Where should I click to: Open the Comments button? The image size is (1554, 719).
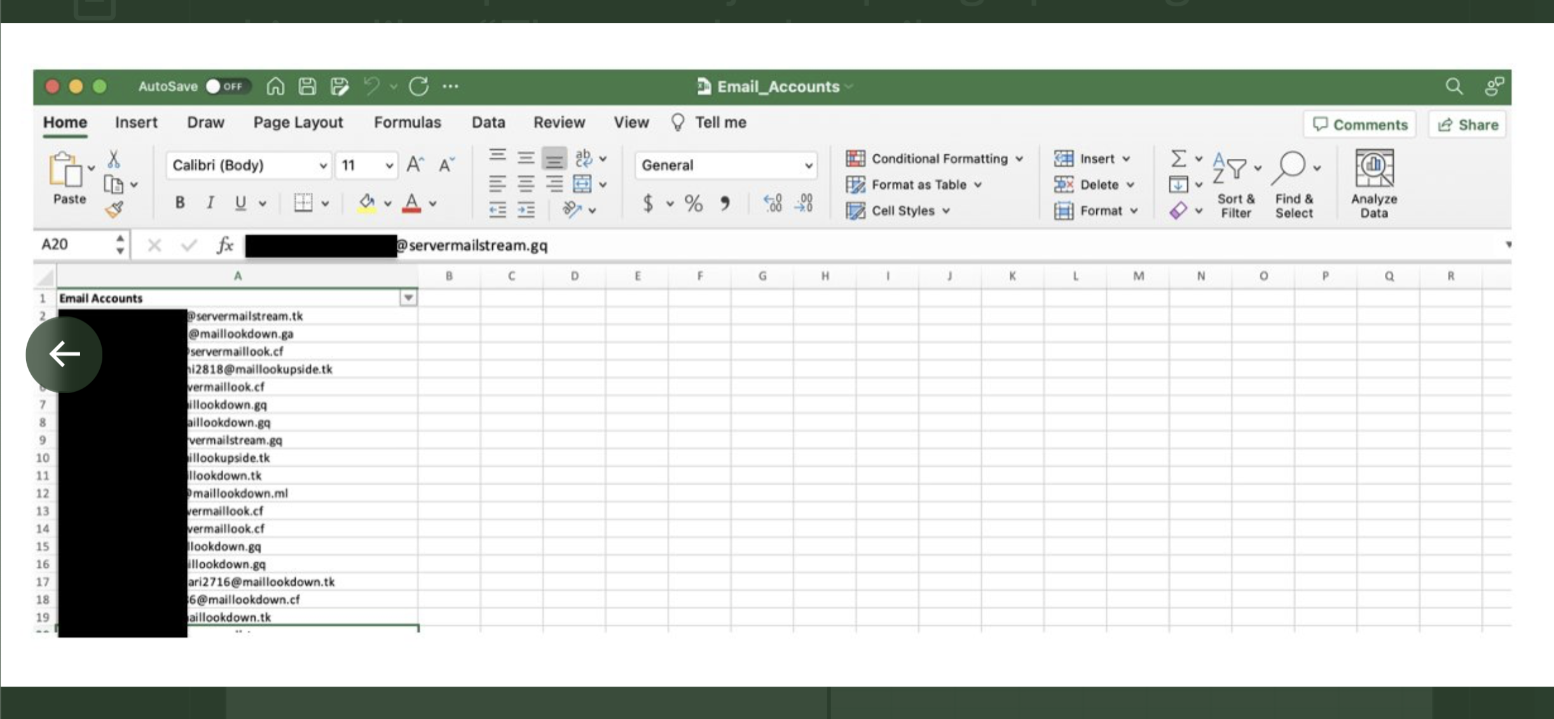(x=1360, y=124)
